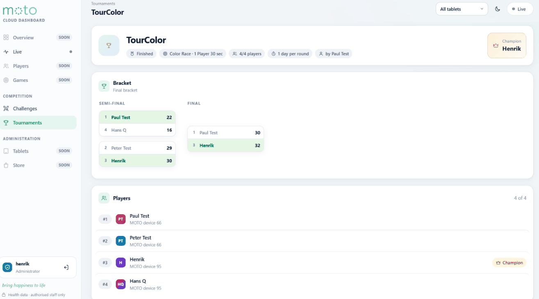539x299 pixels.
Task: Click the lock icon by Health data notice
Action: 4,295
